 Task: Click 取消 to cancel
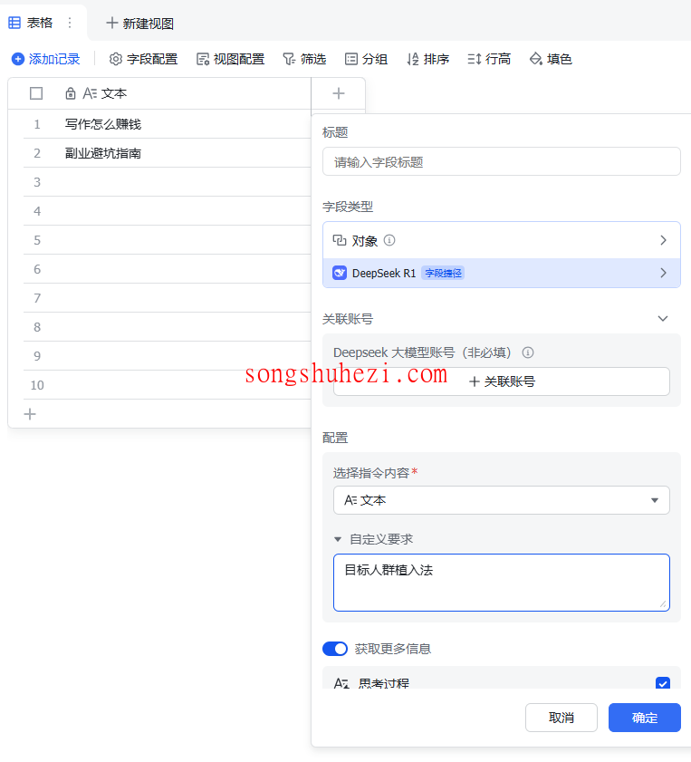point(561,718)
